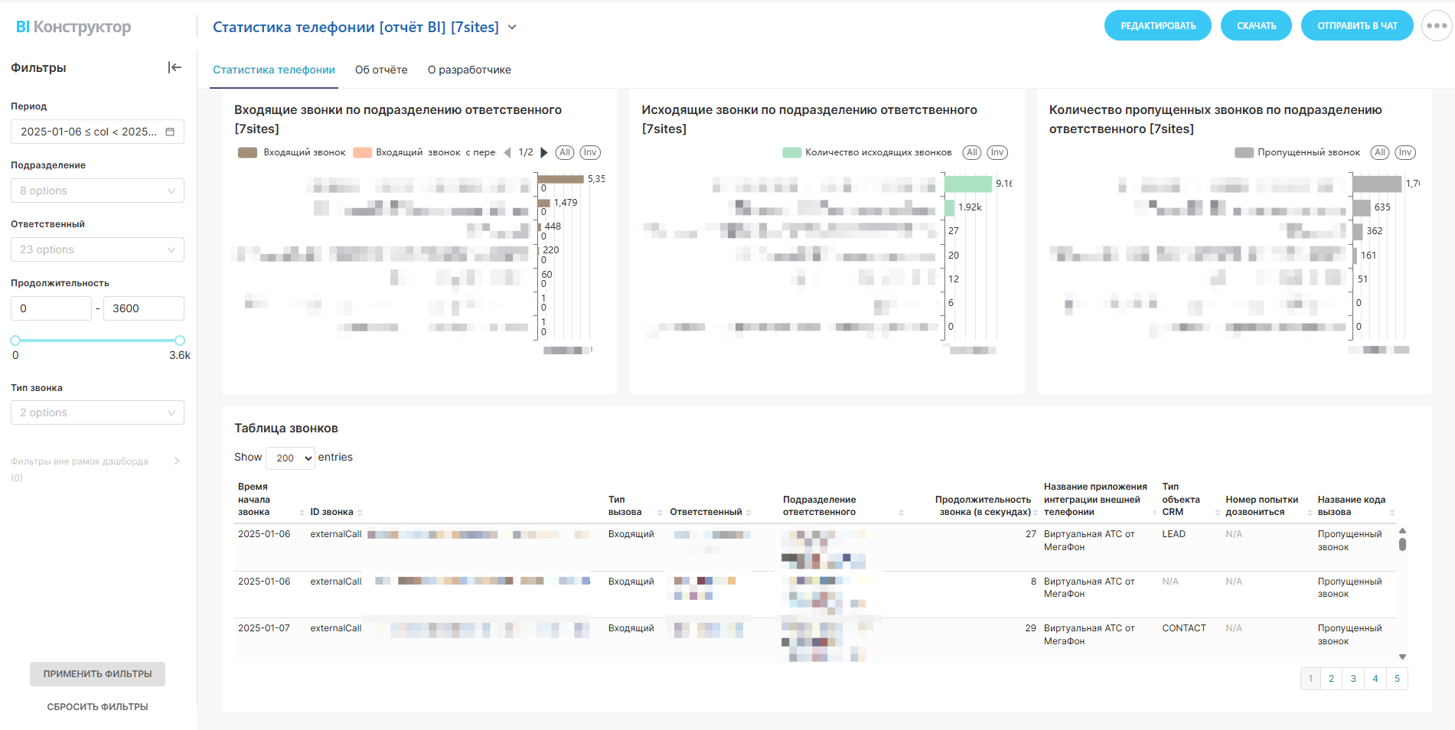Toggle Входящий звонок legend series
Viewport: 1455px width, 730px height.
tap(292, 152)
